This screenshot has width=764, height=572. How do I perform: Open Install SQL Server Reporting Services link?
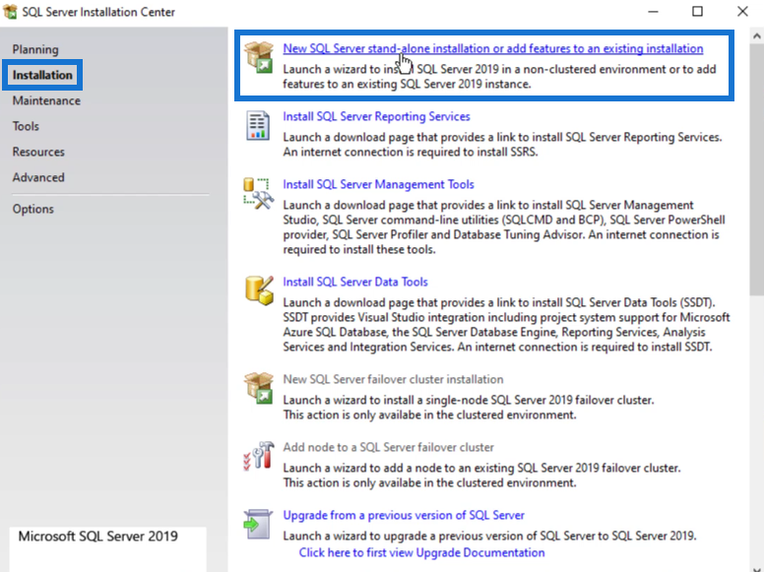tap(377, 116)
